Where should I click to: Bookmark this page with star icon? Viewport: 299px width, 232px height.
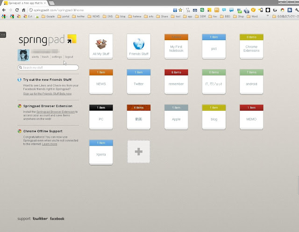pos(180,10)
